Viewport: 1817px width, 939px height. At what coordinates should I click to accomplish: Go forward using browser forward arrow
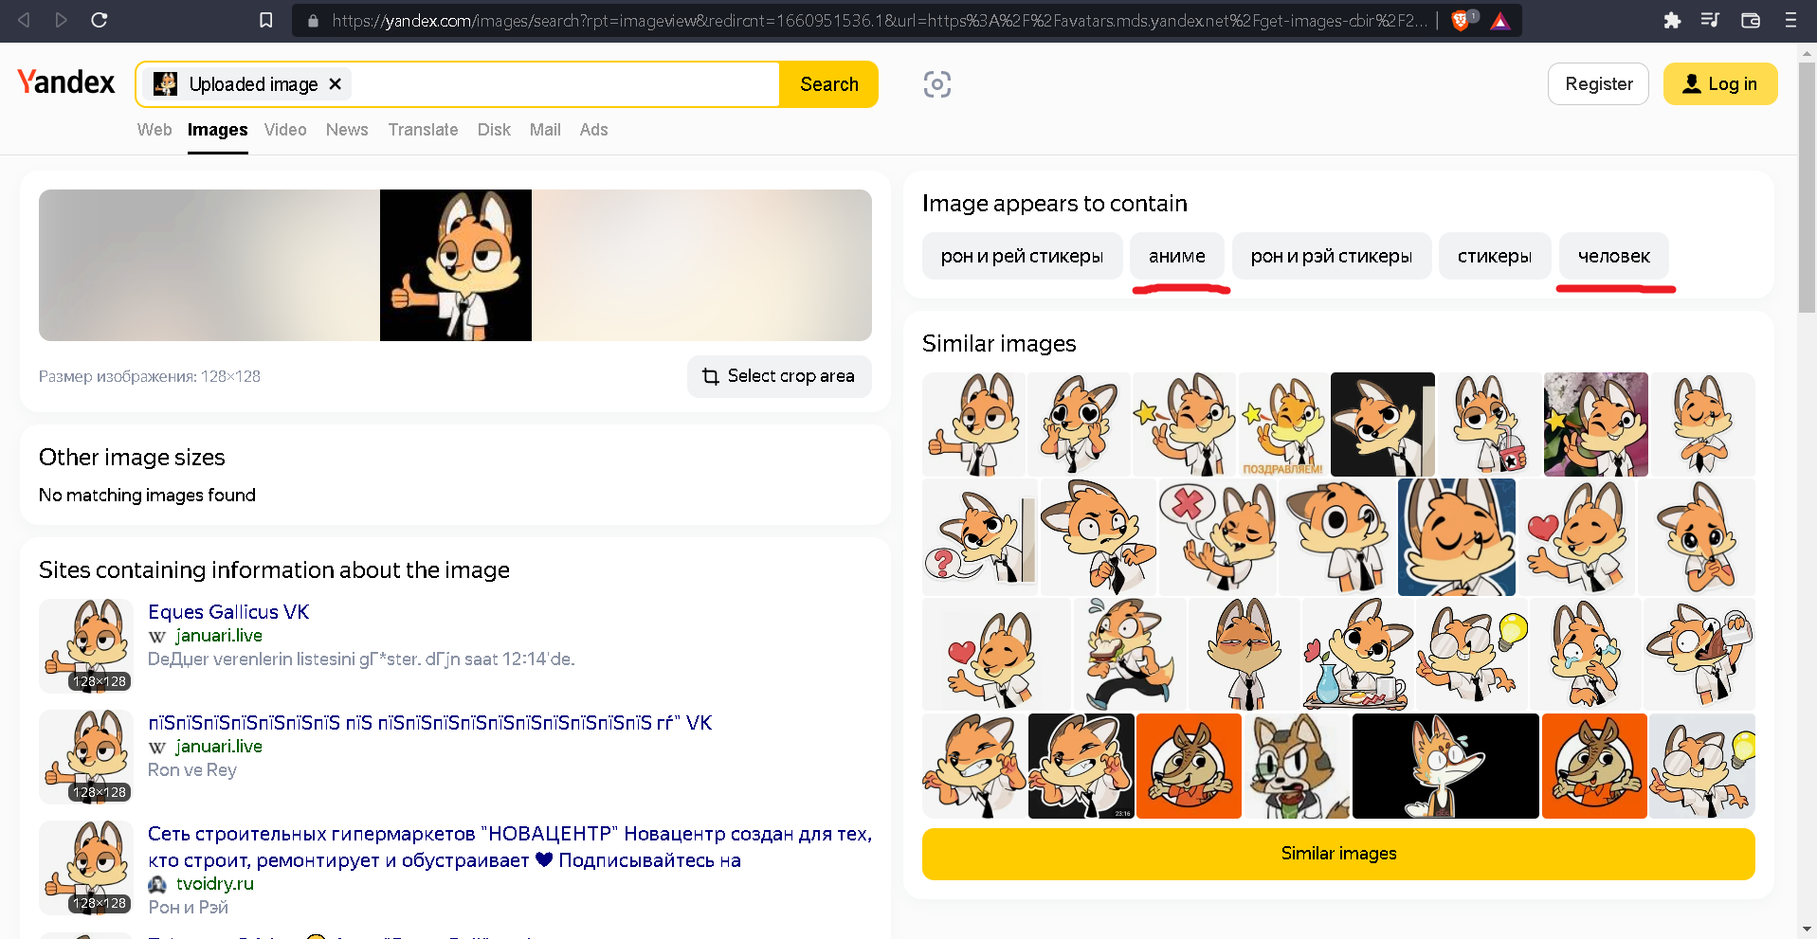point(62,20)
